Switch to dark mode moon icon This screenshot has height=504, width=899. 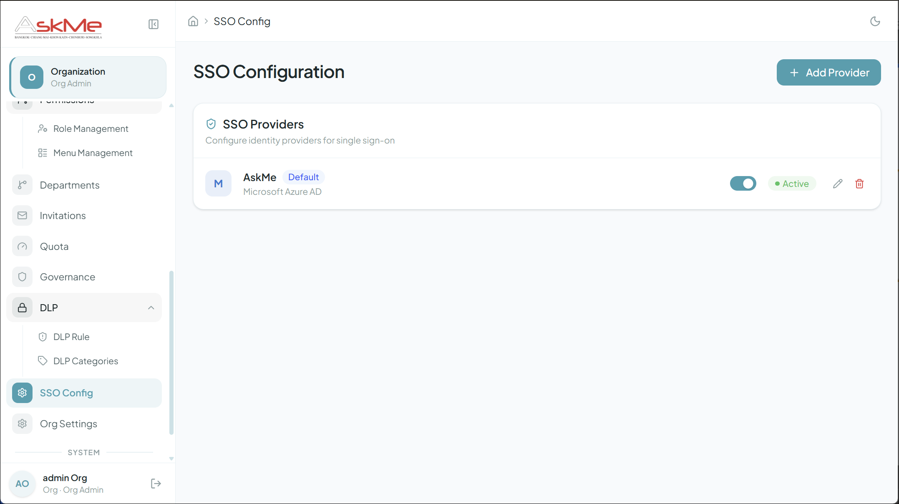click(875, 21)
